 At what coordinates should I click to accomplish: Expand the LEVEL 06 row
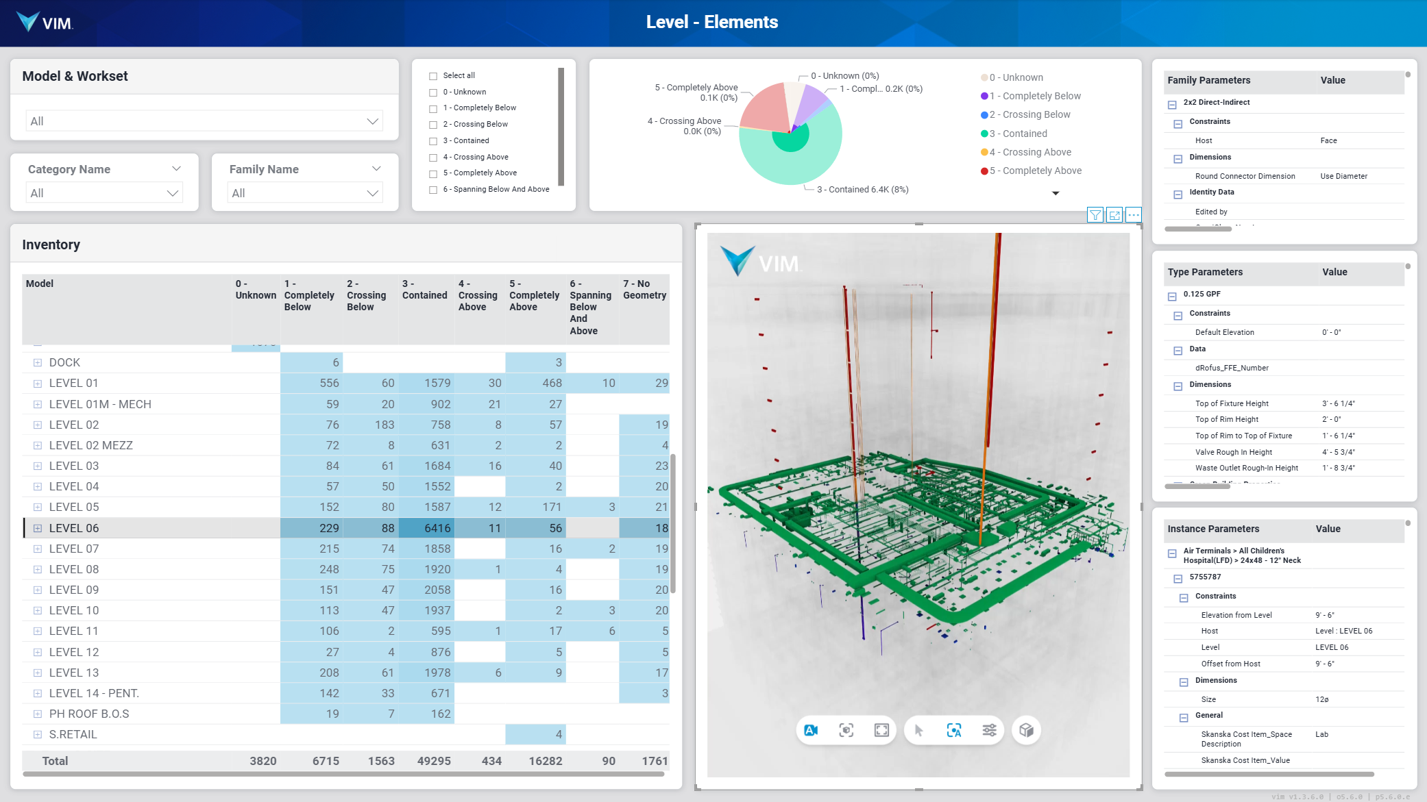(38, 529)
